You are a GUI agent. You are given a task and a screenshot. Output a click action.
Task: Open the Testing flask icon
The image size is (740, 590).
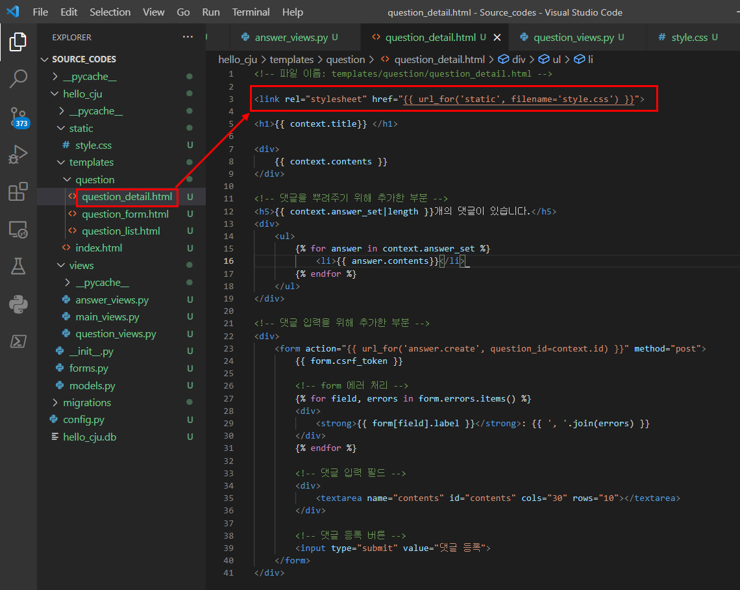18,266
